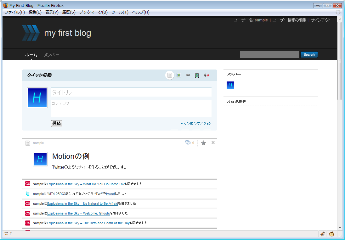The width and height of the screenshot is (345, 240).
Task: Click the Twitter bird icon in activity stream
Action: coord(28,194)
